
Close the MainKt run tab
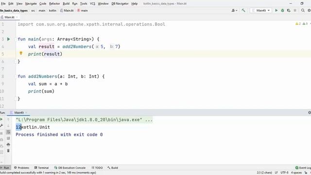click(x=26, y=112)
